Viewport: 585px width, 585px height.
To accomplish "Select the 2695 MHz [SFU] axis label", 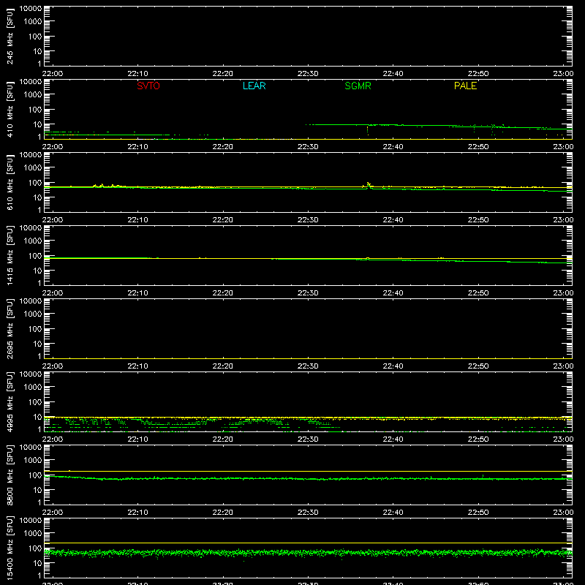I will pos(10,329).
